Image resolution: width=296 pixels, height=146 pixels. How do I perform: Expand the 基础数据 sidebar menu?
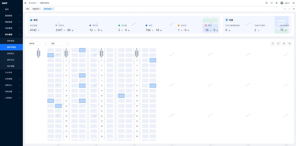click(11, 16)
